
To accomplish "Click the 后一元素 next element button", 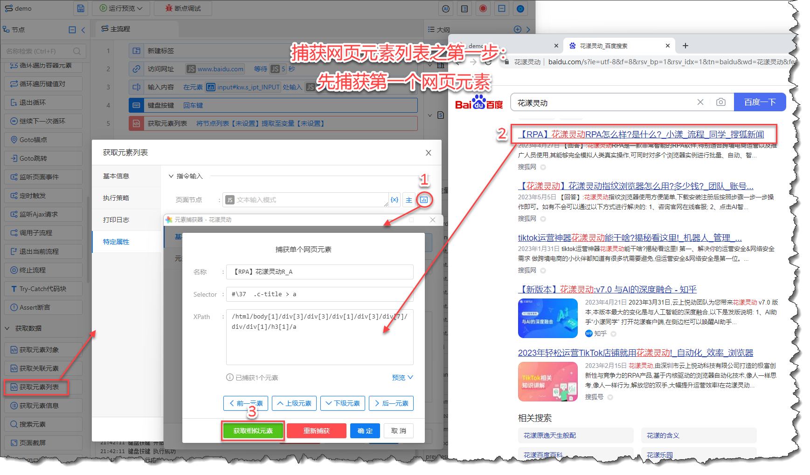I will (x=391, y=403).
